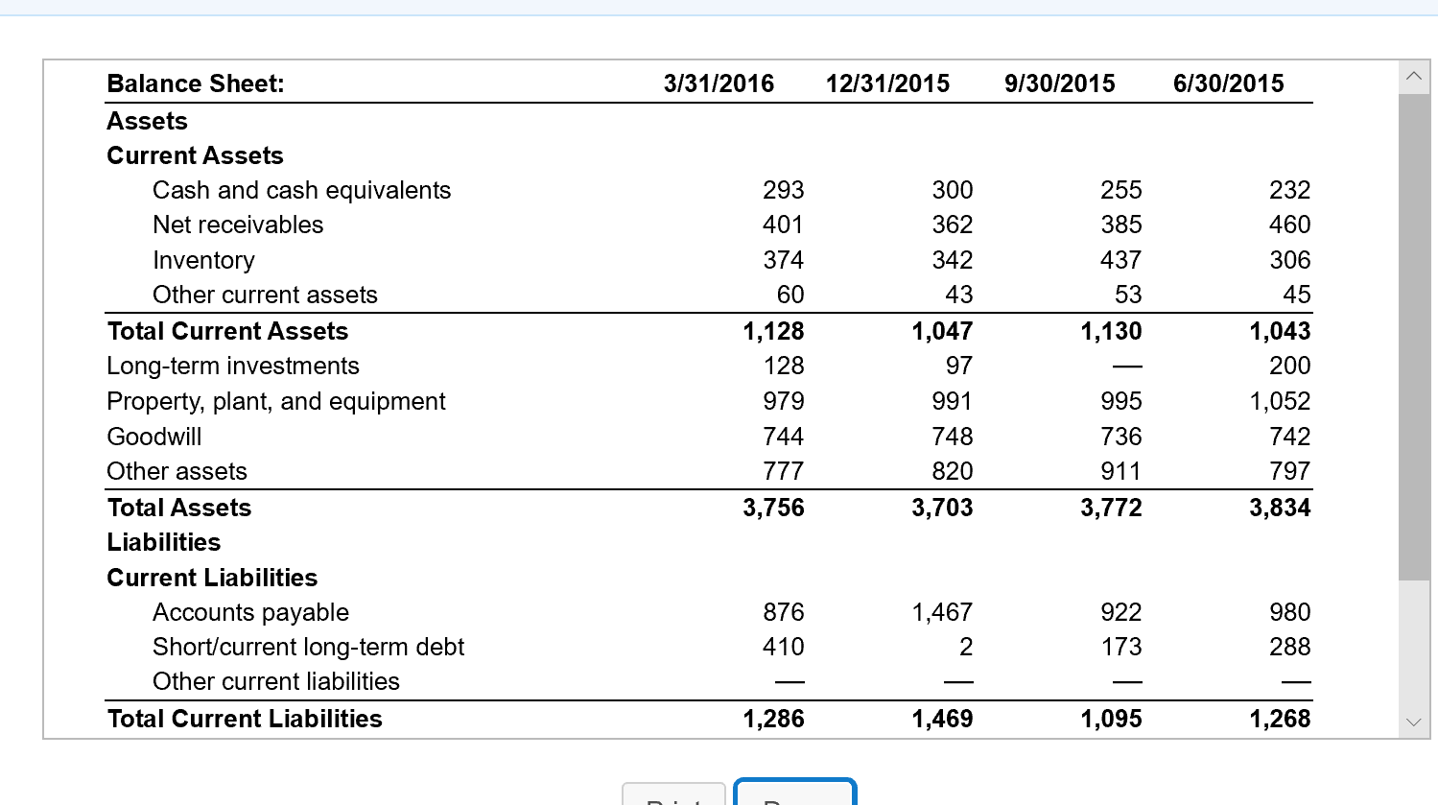Screen dimensions: 1438x805
Task: Click cash value 293 for 3/31/2016
Action: click(x=784, y=190)
